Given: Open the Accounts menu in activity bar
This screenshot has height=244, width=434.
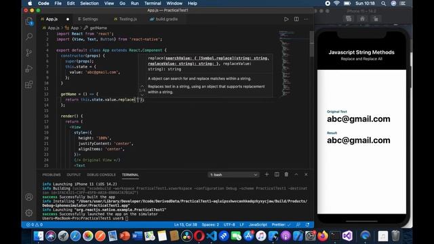Looking at the screenshot, I should [28, 197].
